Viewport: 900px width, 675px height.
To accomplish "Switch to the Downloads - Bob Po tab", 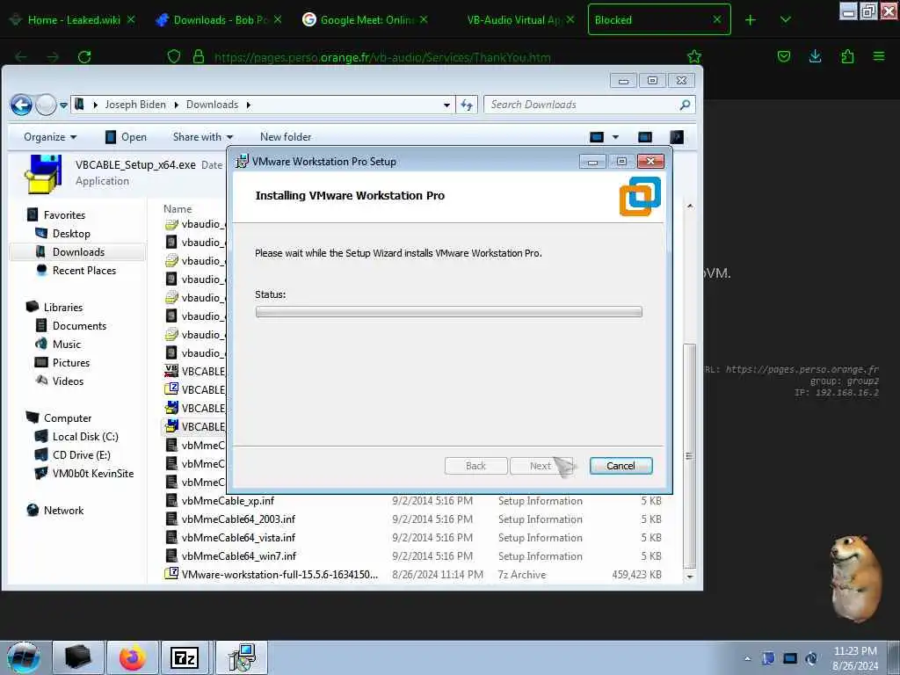I will point(221,20).
